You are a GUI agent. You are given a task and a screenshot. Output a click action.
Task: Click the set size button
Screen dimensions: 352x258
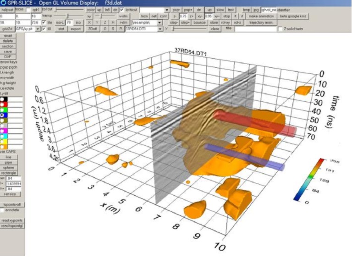point(10,194)
